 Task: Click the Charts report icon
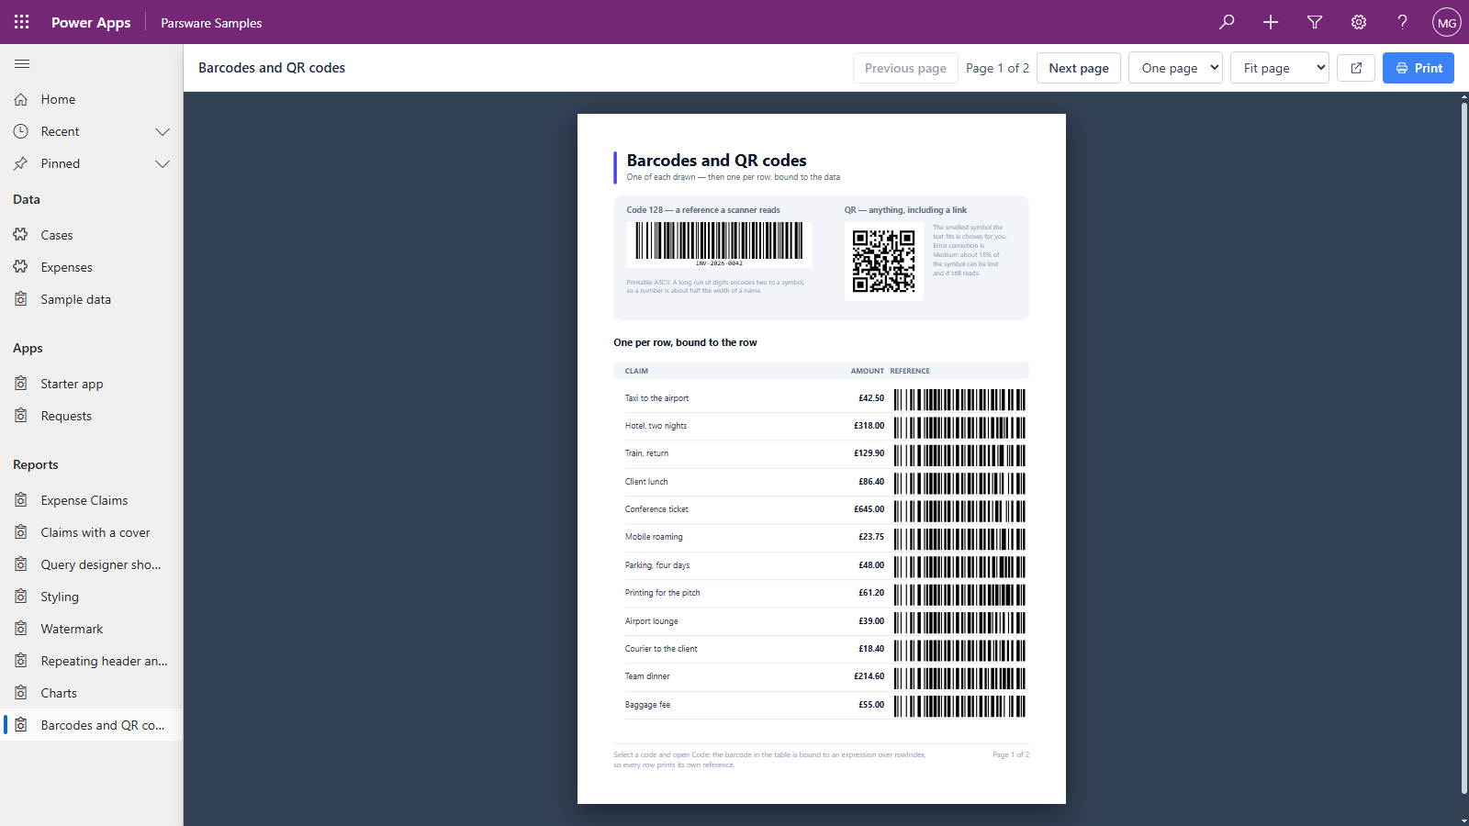pos(21,693)
